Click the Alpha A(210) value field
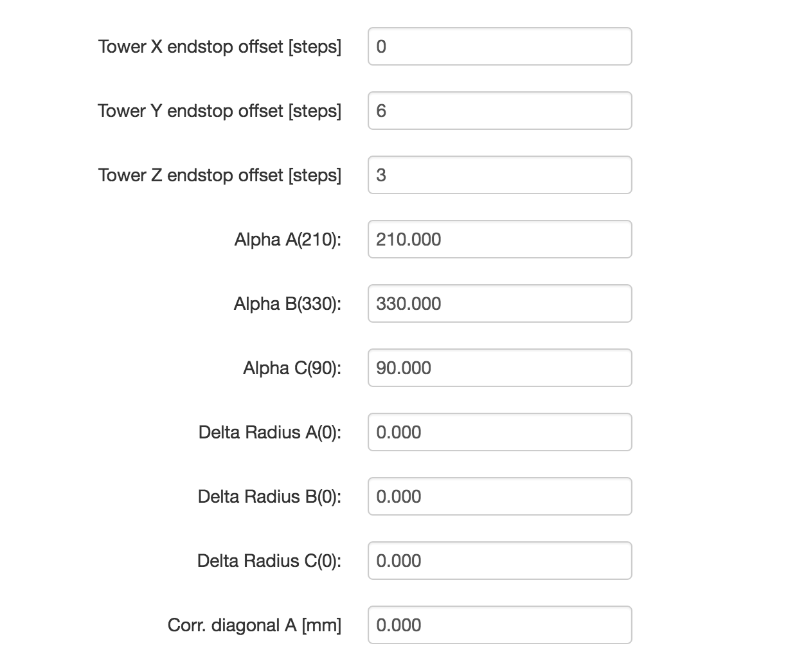 [x=499, y=239]
